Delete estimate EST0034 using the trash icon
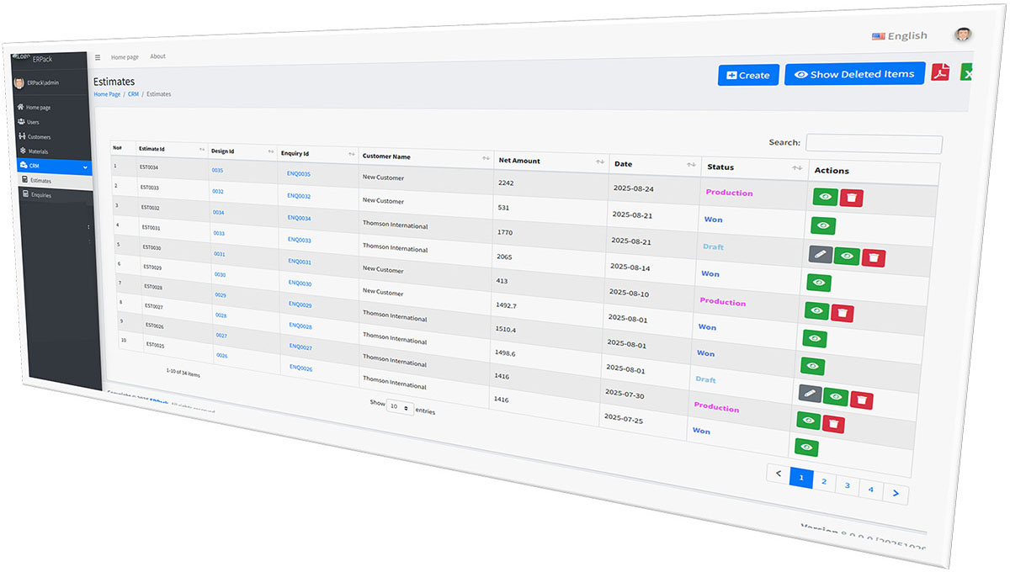Image resolution: width=1010 pixels, height=572 pixels. 852,198
